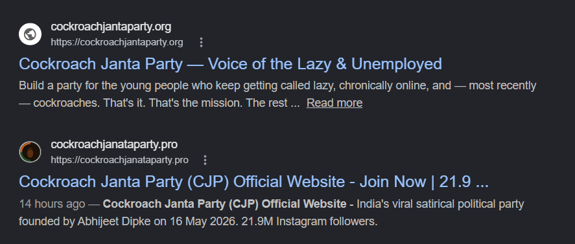This screenshot has height=244, width=575.
Task: Click the '21.9M Instagram followers' snippet text
Action: [309, 221]
